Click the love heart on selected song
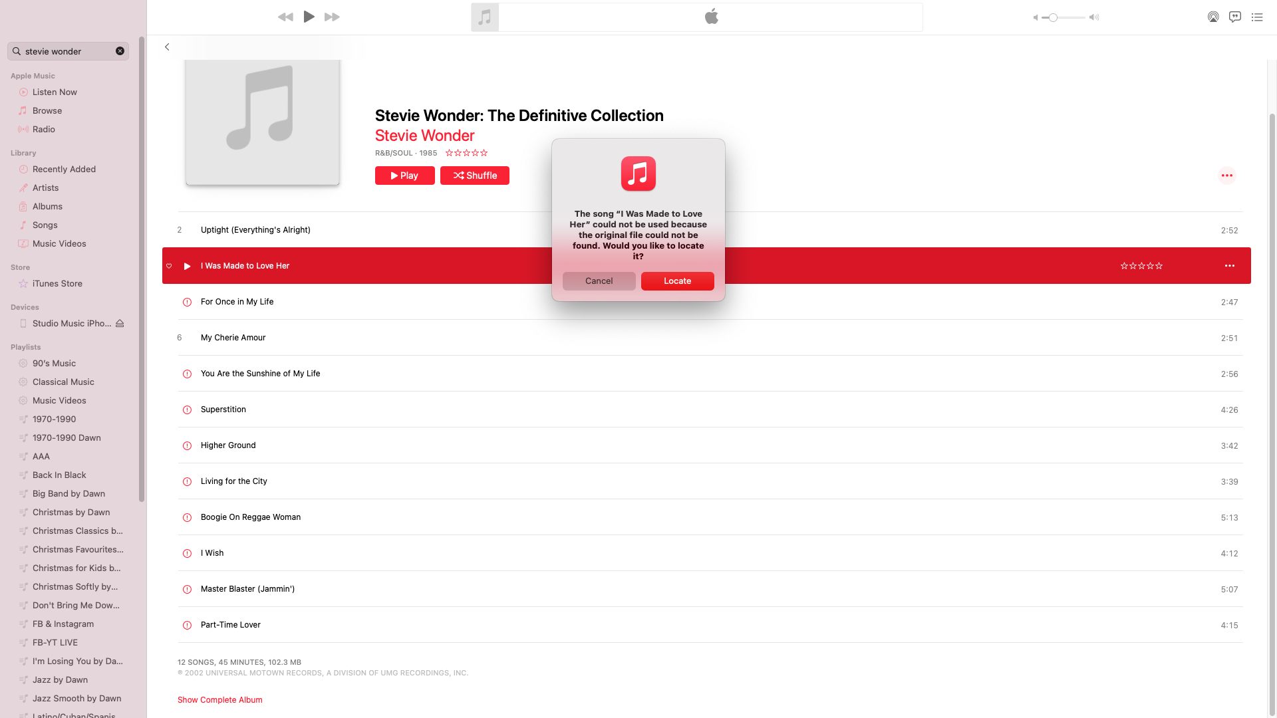Viewport: 1277px width, 718px height. click(169, 266)
